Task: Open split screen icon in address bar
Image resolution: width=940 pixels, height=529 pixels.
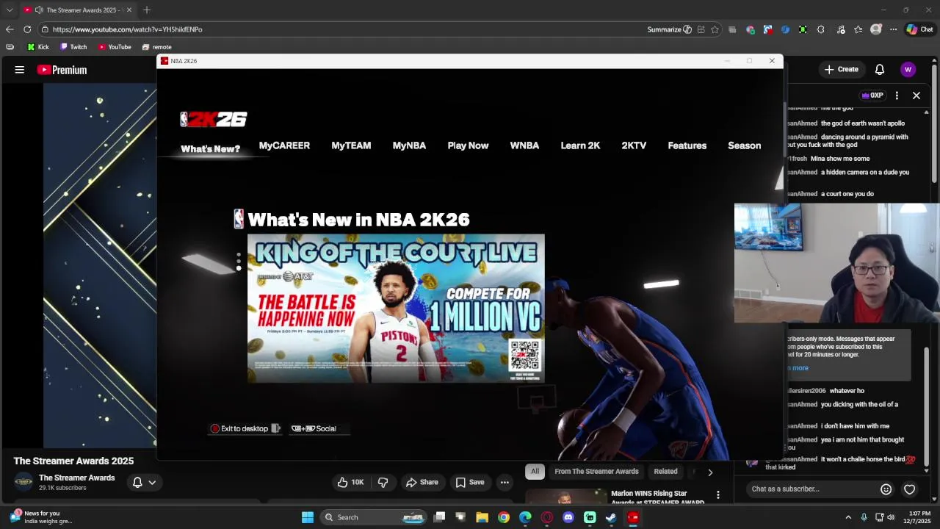Action: [701, 29]
